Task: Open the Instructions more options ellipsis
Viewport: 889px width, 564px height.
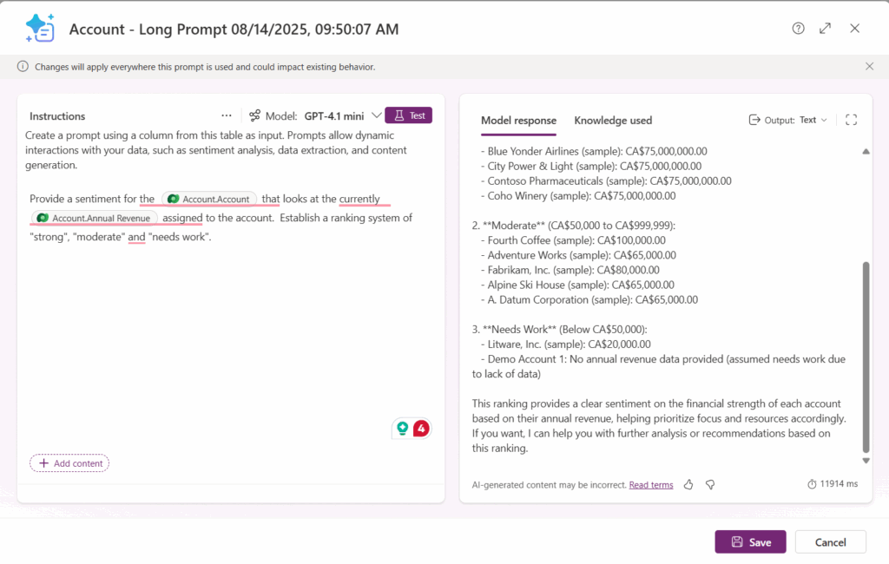Action: (227, 115)
